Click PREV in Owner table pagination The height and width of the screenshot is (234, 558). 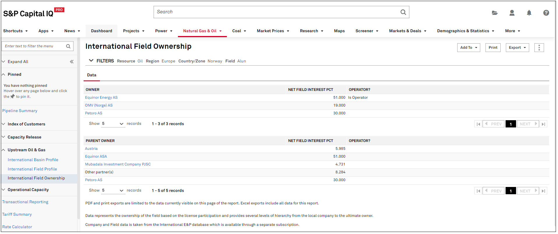(x=493, y=124)
